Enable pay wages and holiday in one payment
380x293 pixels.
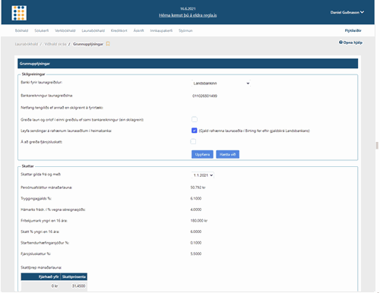pos(195,119)
